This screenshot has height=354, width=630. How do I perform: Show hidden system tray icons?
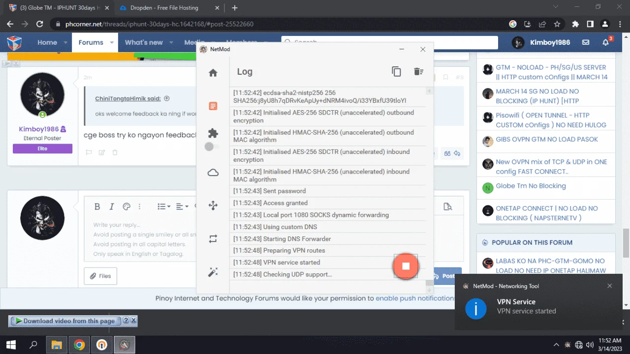click(556, 345)
